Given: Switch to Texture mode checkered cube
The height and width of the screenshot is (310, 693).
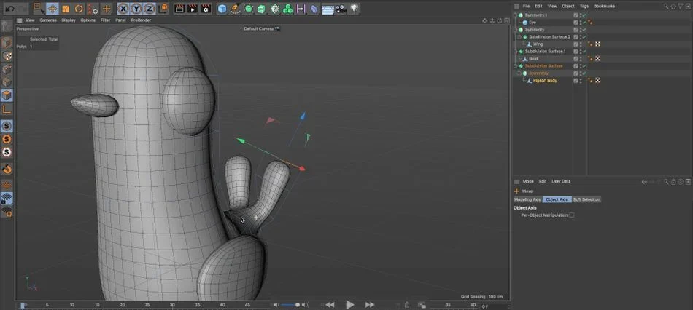Looking at the screenshot, I should pyautogui.click(x=7, y=56).
